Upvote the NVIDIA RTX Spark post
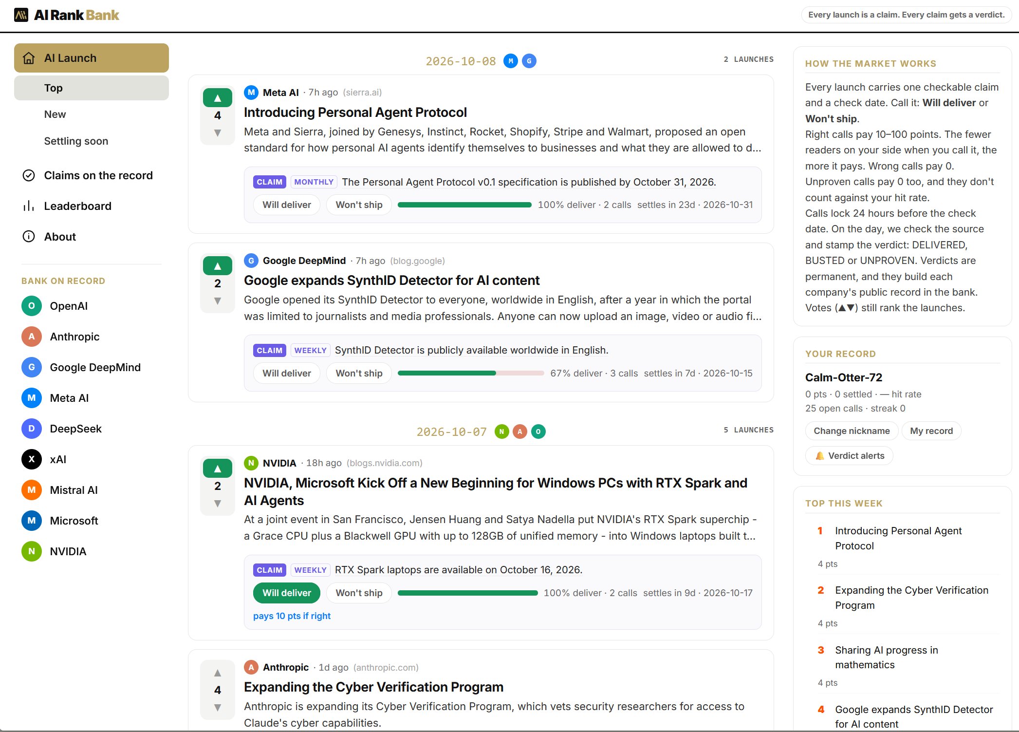The image size is (1019, 732). [x=218, y=469]
